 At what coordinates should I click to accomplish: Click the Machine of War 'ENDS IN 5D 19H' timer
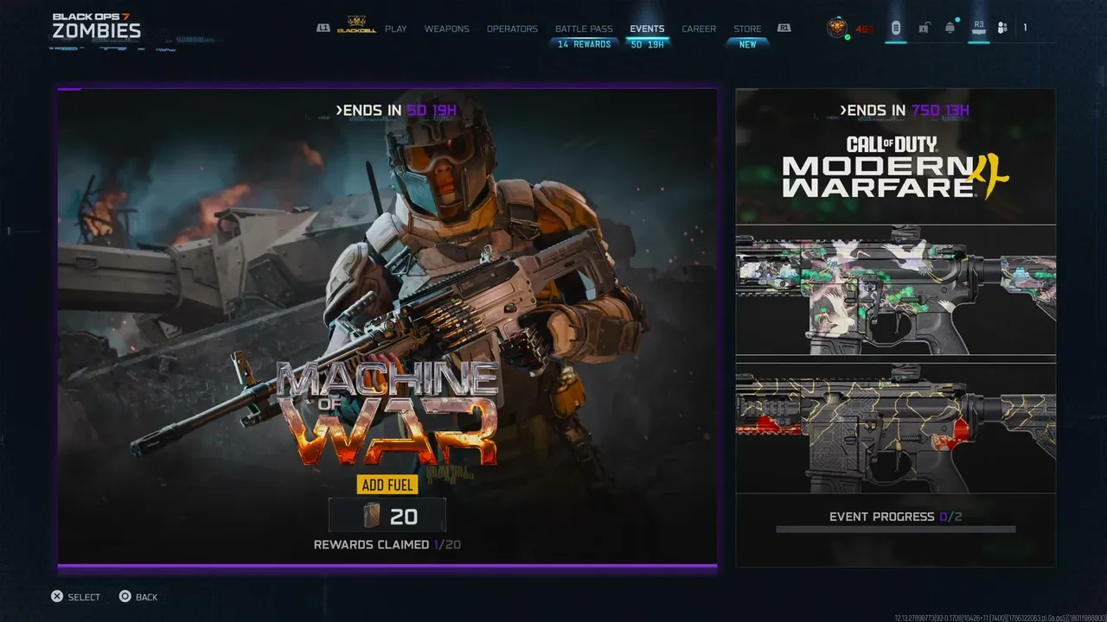click(396, 111)
